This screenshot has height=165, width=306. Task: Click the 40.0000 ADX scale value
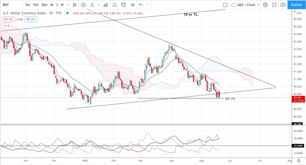point(298,131)
